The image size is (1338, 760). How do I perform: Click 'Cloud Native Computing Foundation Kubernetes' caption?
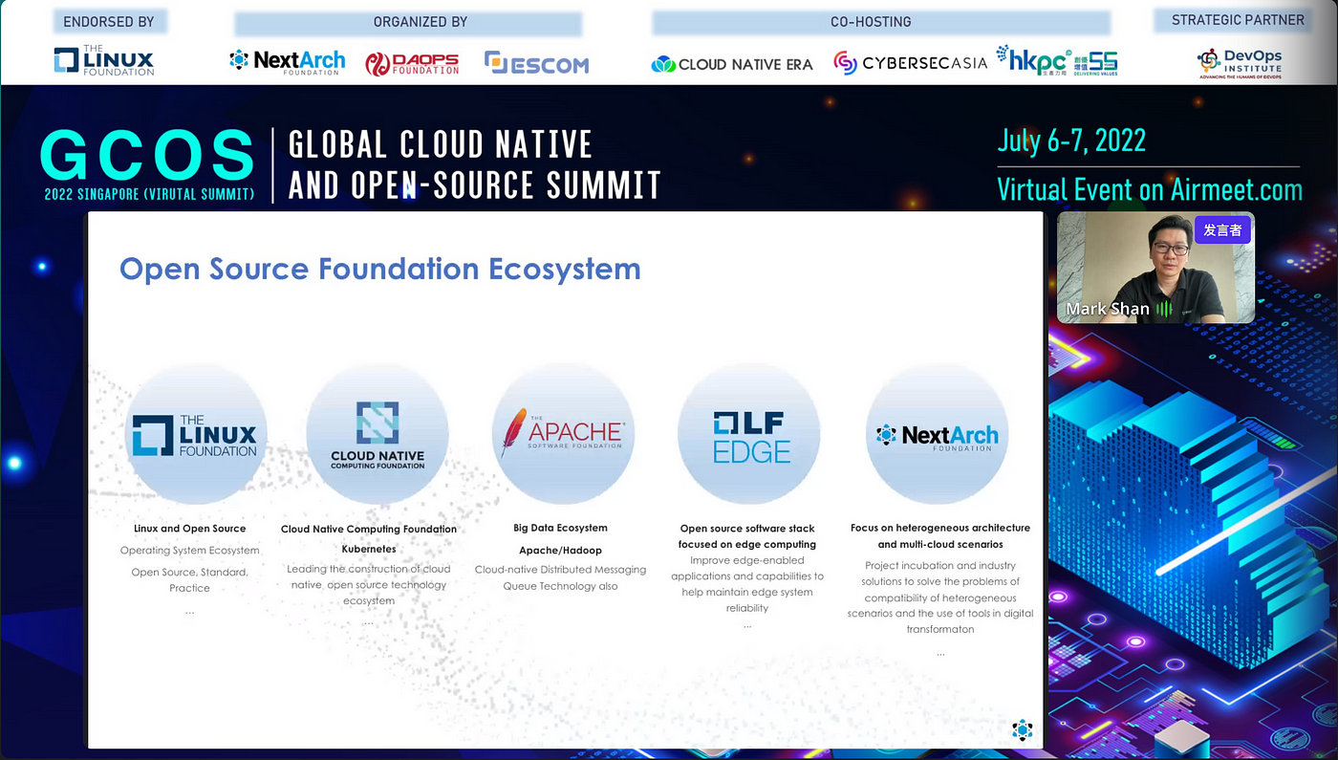tap(369, 539)
